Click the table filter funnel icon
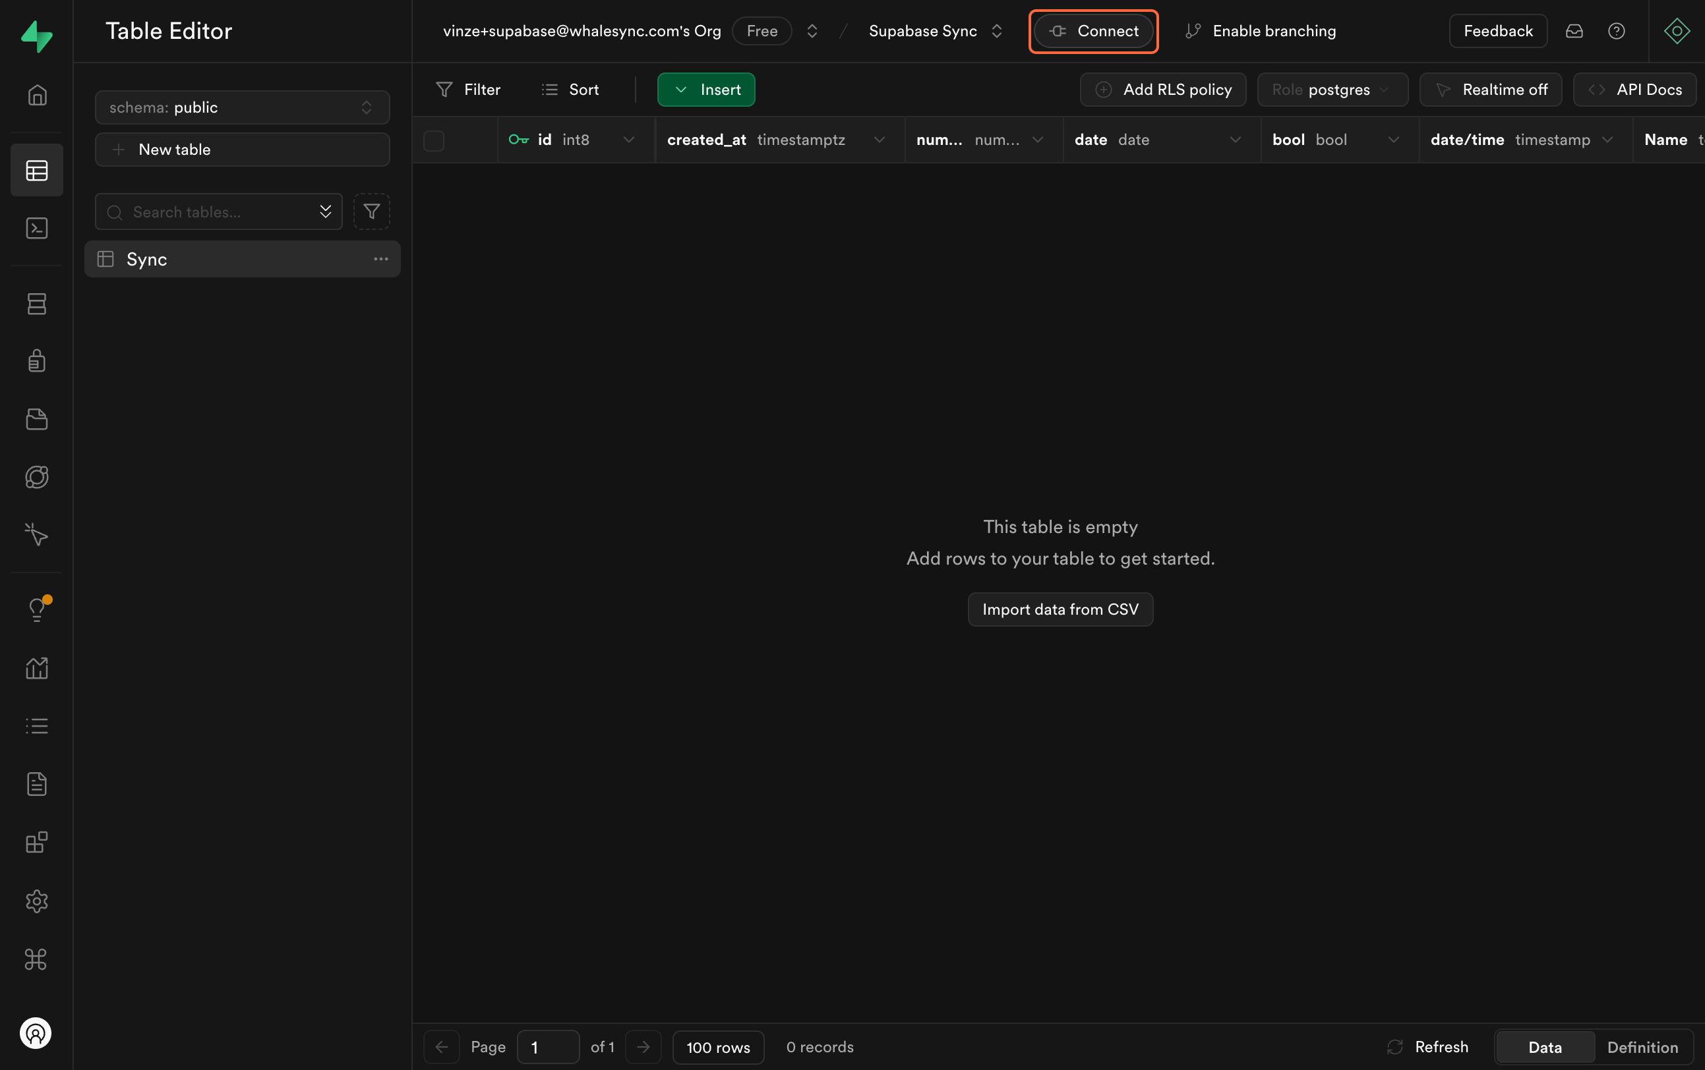This screenshot has height=1070, width=1705. coord(371,211)
